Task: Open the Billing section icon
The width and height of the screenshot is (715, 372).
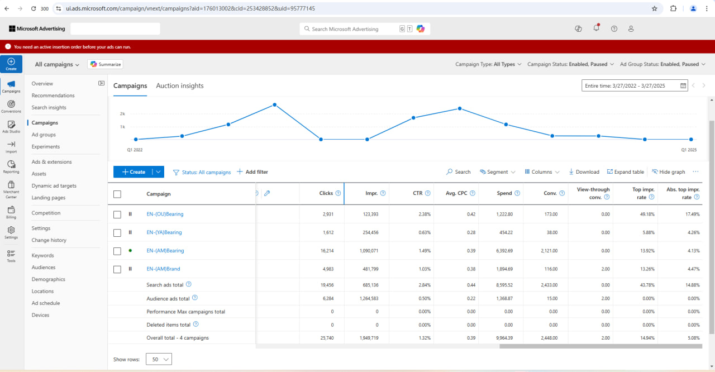Action: 11,212
